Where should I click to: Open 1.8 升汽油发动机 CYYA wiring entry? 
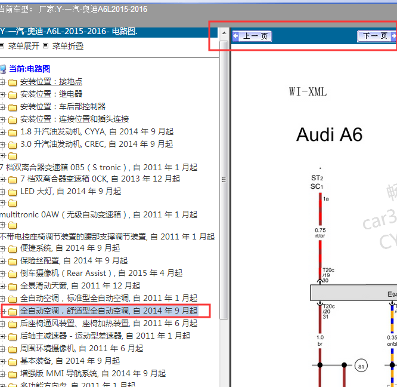click(97, 131)
